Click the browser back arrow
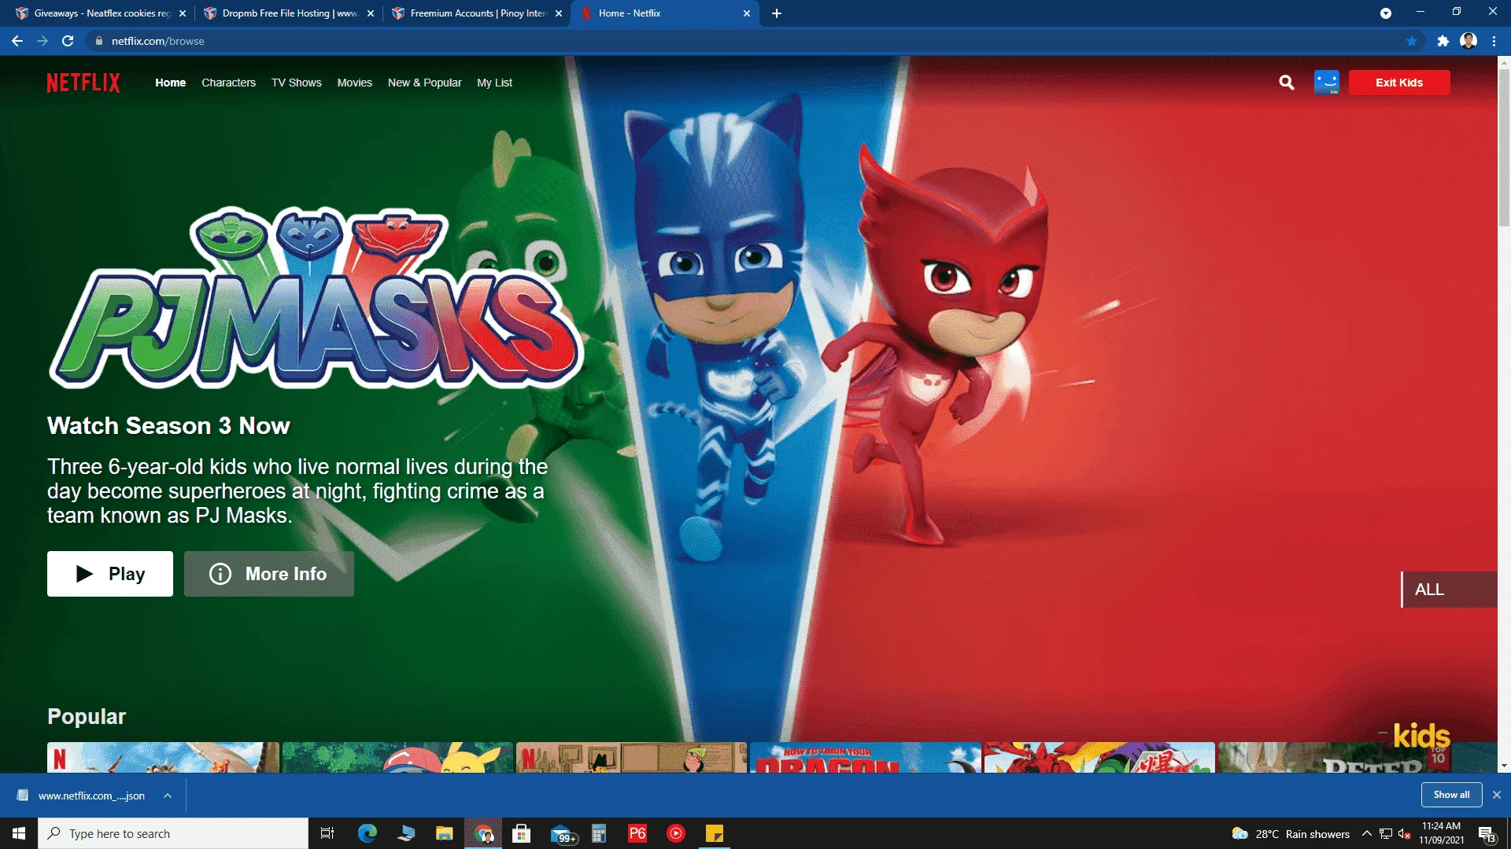1511x849 pixels. 17,41
